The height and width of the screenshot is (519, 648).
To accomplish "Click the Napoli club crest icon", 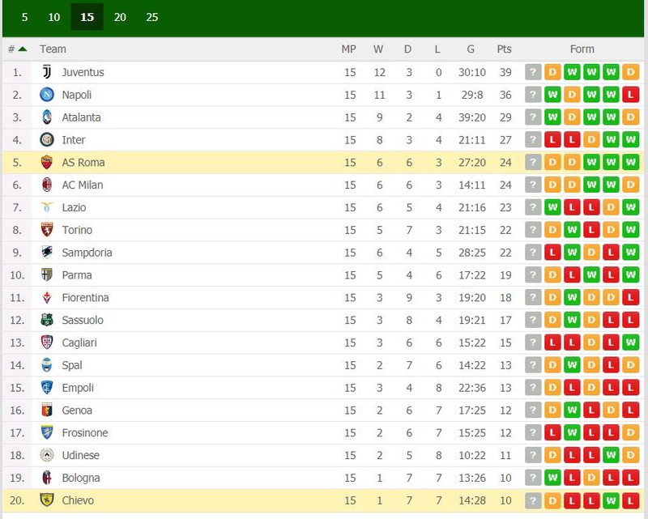I will pos(47,95).
